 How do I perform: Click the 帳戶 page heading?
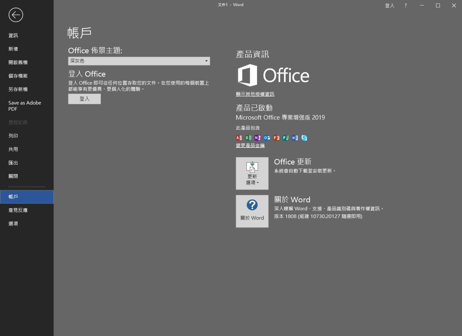tap(79, 33)
